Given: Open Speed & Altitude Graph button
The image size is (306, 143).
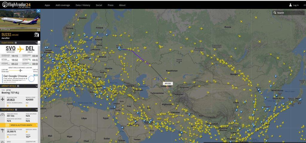Looking at the screenshot, I should pos(19,125).
